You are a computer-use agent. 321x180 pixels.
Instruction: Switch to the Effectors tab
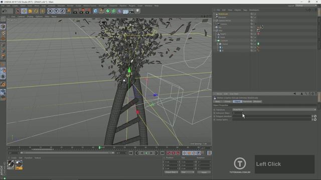(257, 101)
